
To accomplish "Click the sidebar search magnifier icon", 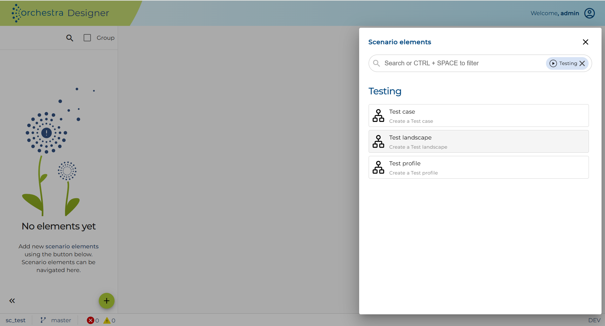I will click(70, 38).
